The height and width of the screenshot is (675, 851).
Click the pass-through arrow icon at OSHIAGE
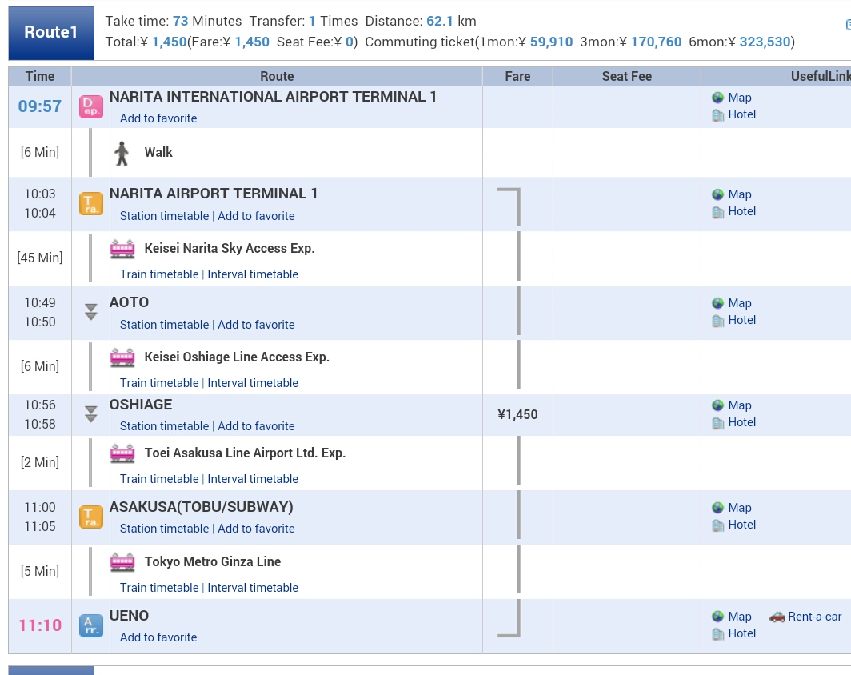(x=91, y=414)
